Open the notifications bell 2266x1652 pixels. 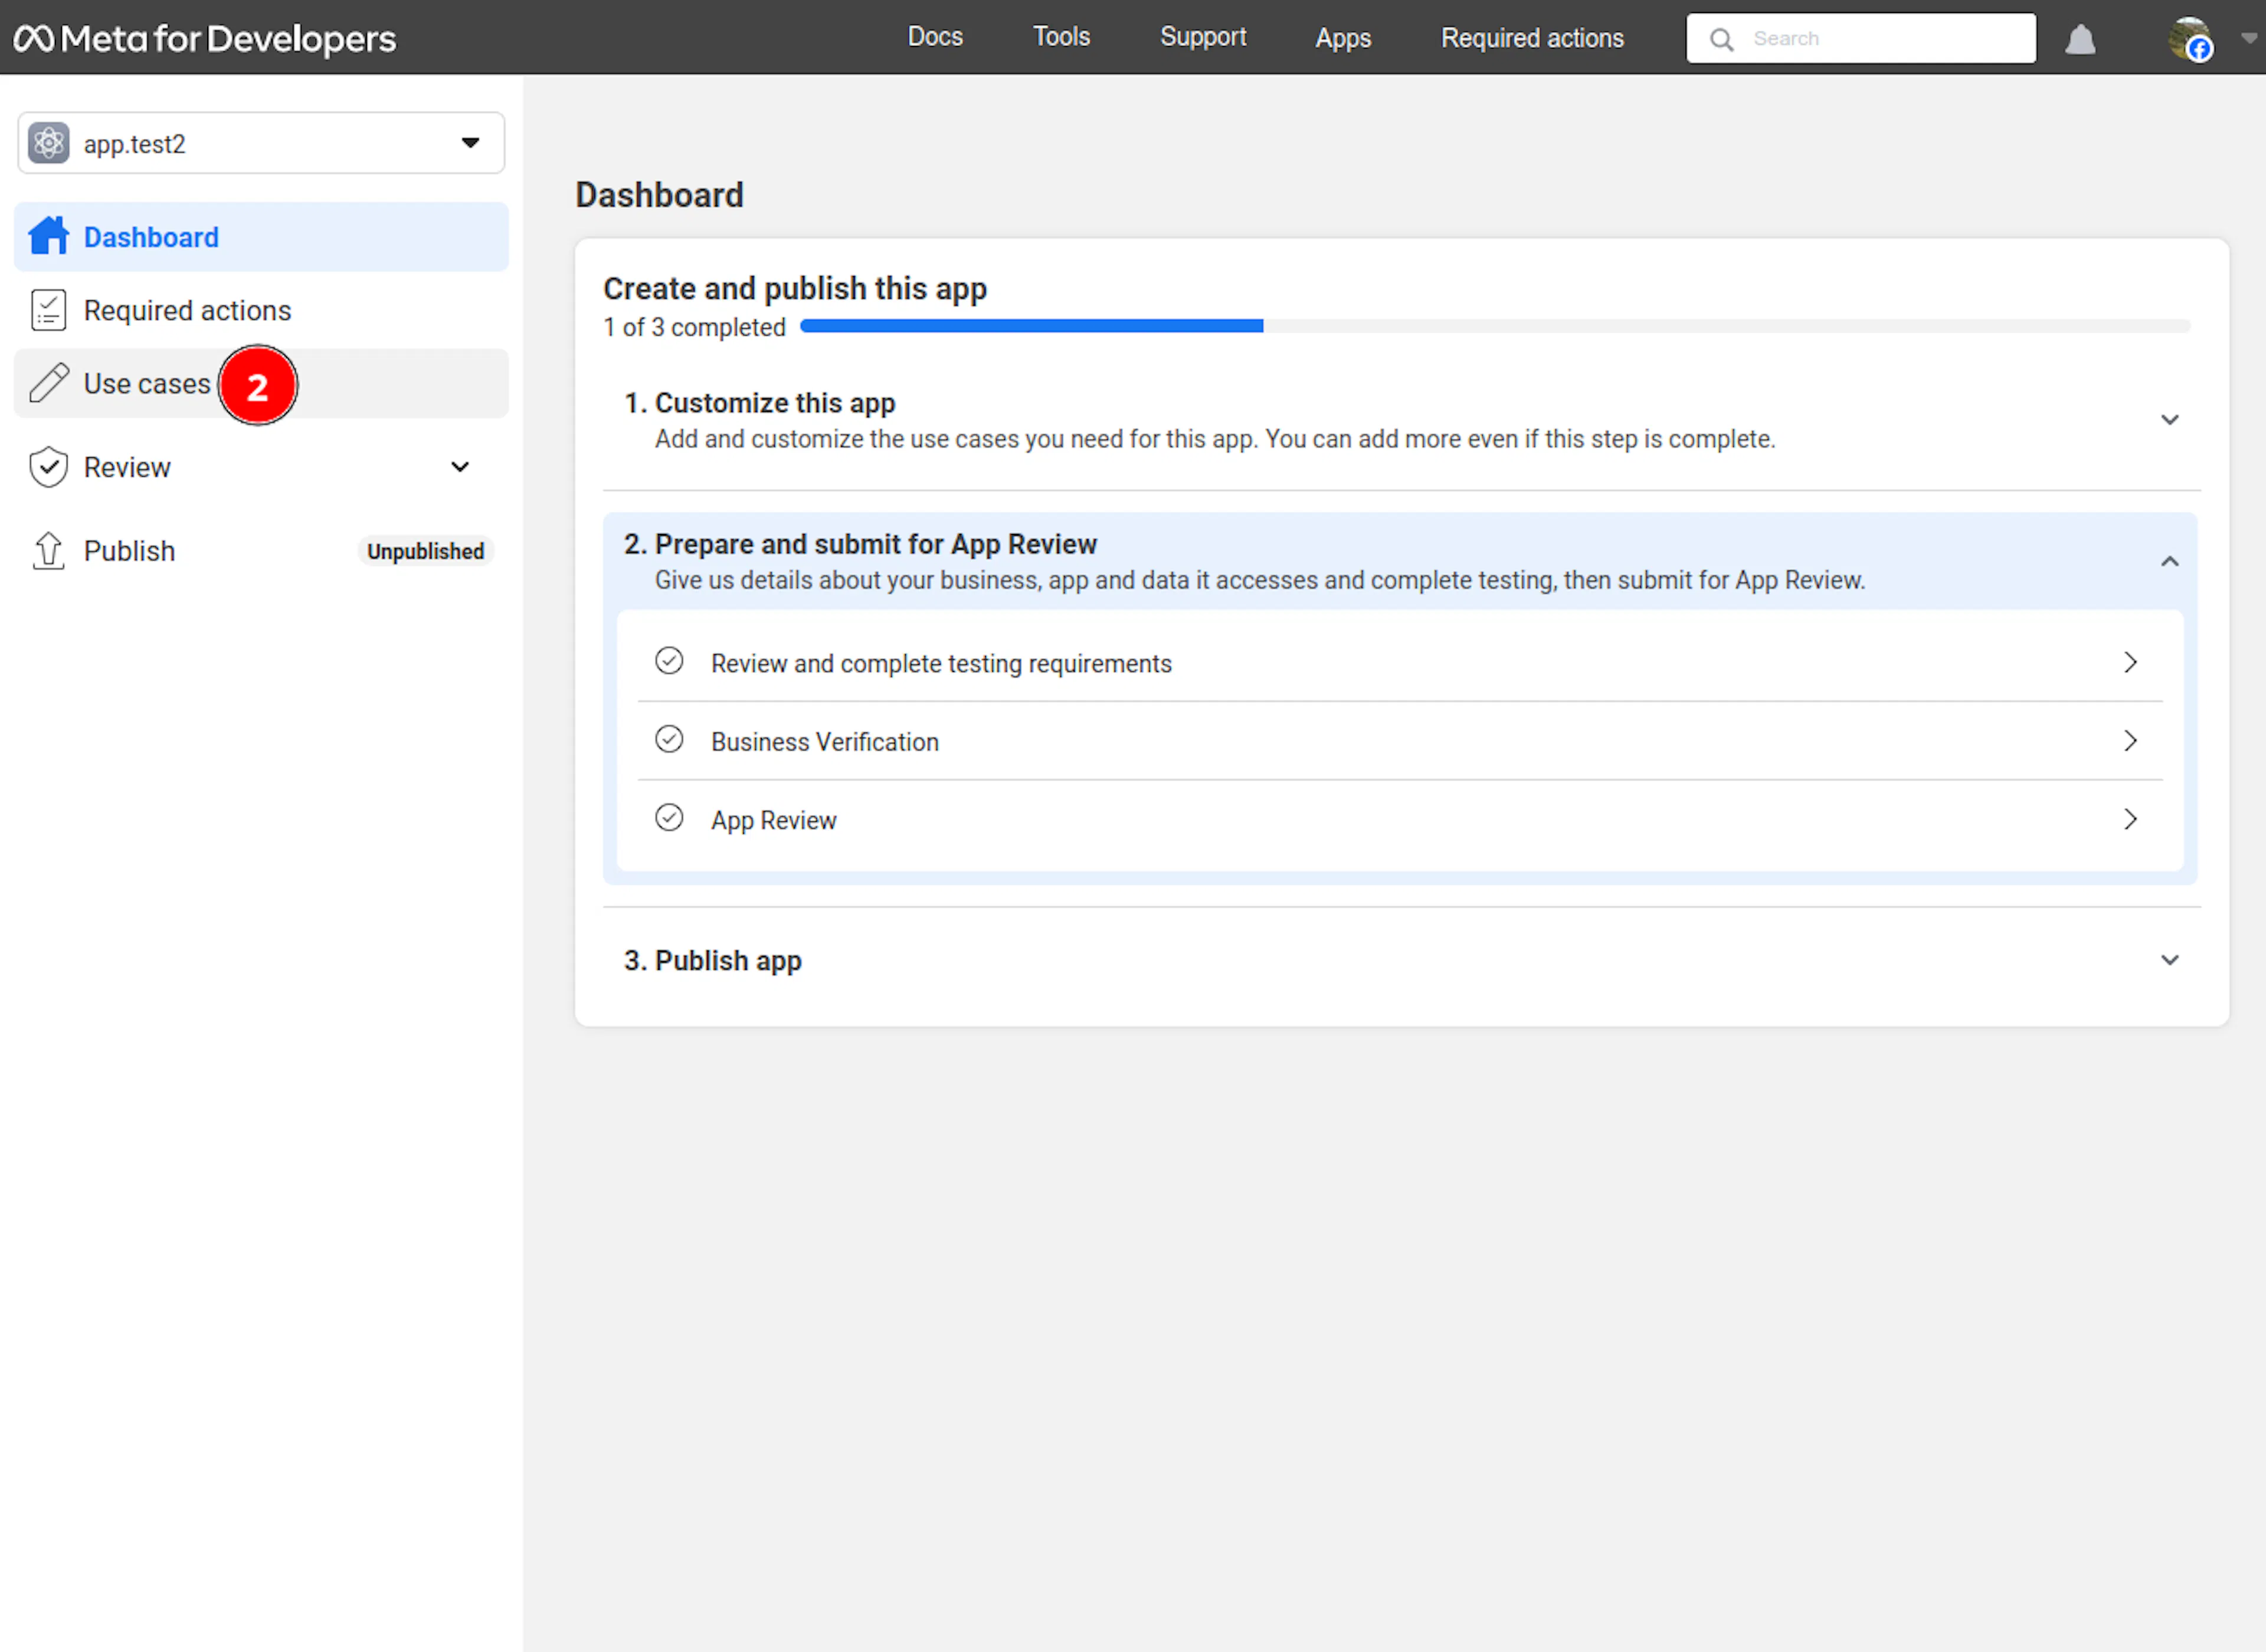click(x=2080, y=39)
